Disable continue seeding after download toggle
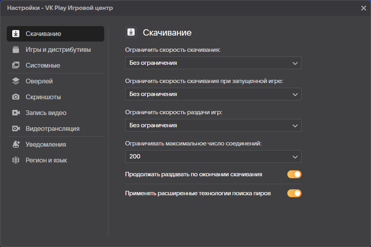 [x=294, y=174]
